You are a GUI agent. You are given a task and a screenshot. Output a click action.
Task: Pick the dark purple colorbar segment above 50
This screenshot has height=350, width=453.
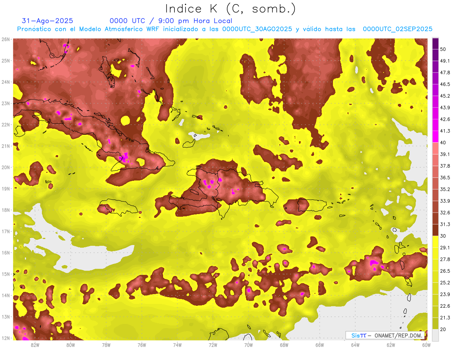coord(436,43)
